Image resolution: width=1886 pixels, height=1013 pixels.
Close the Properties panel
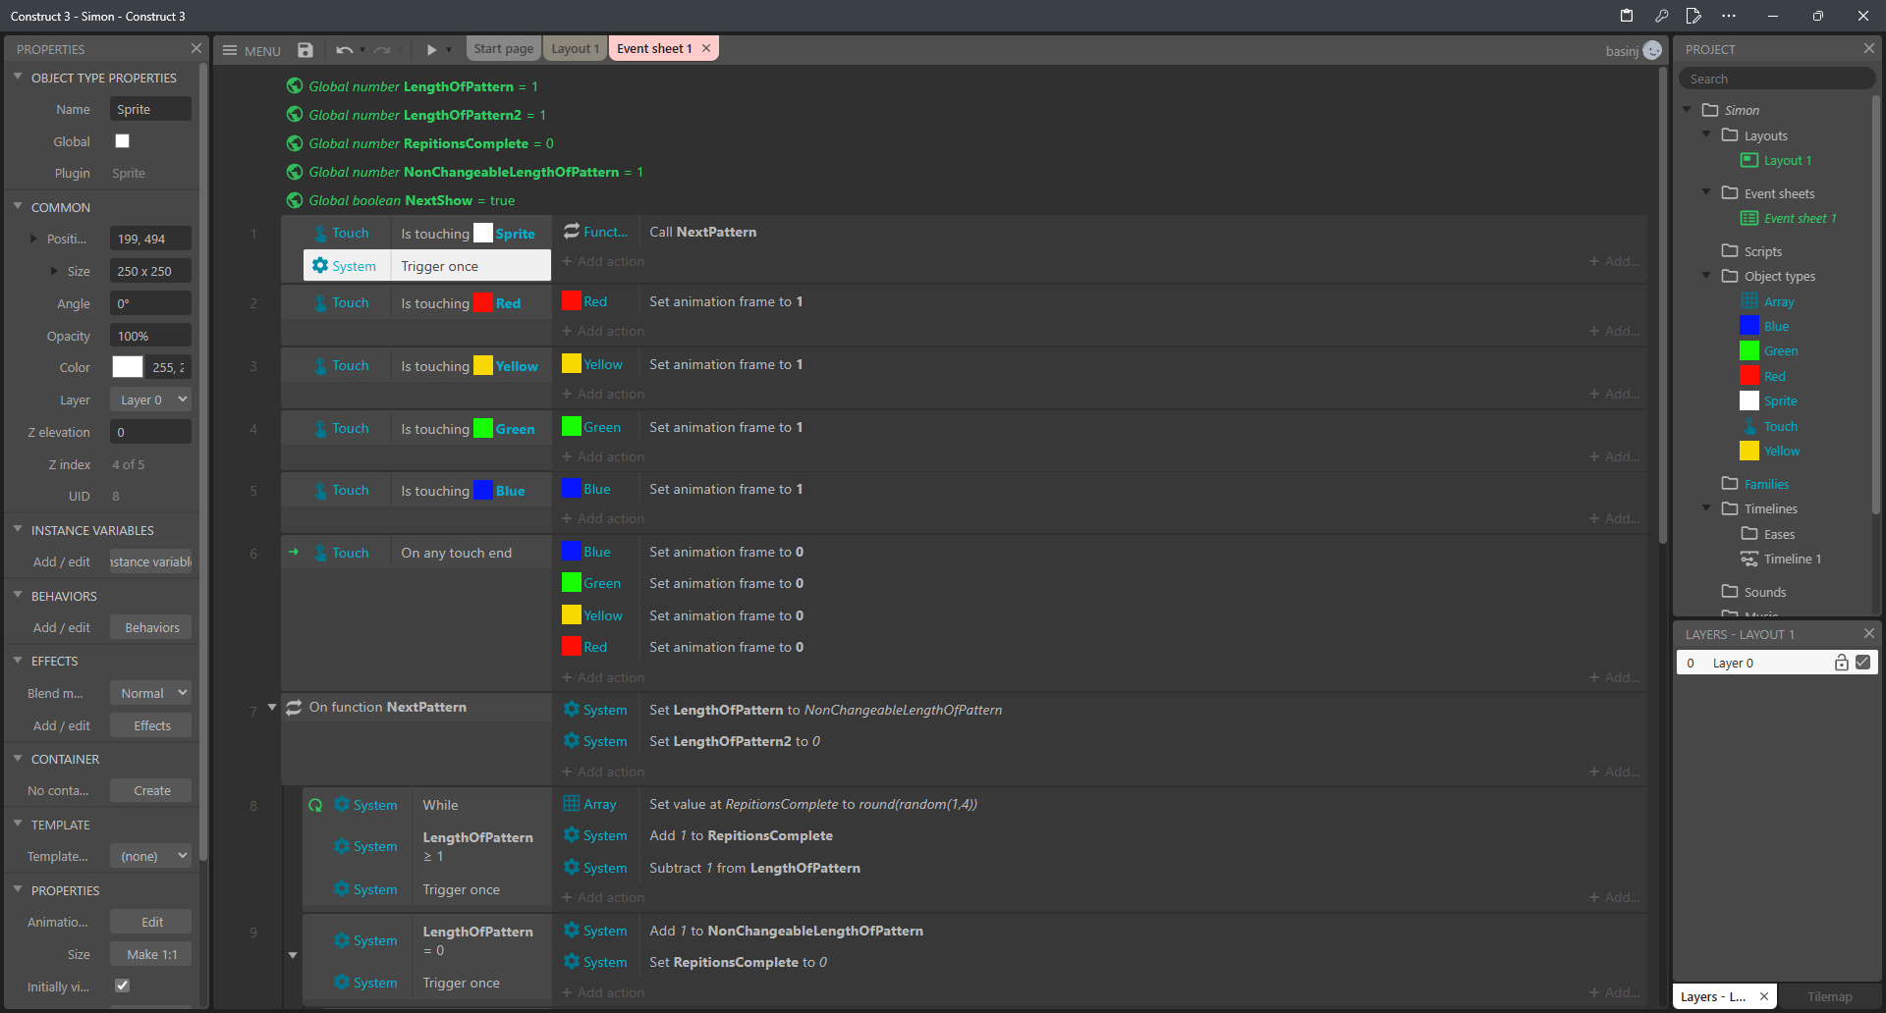[195, 48]
